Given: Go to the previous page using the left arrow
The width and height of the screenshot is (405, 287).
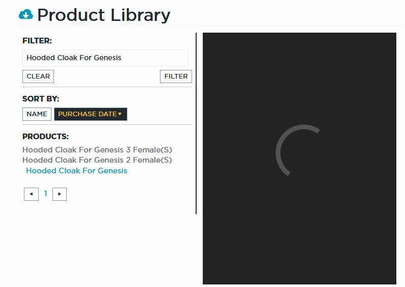Looking at the screenshot, I should pyautogui.click(x=31, y=194).
